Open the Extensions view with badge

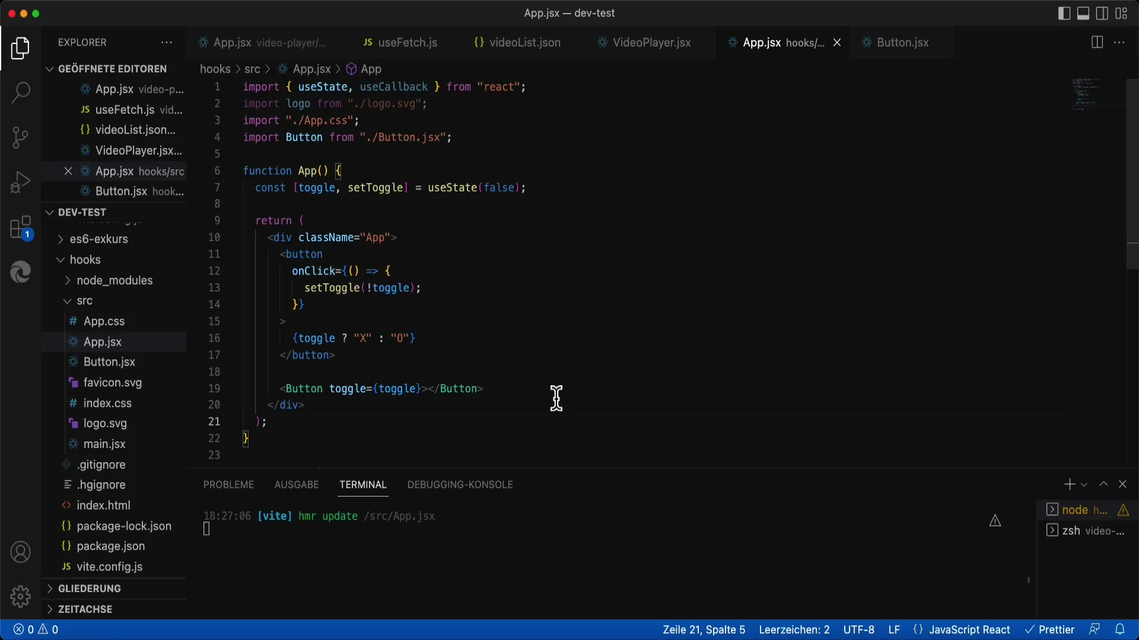pyautogui.click(x=20, y=228)
